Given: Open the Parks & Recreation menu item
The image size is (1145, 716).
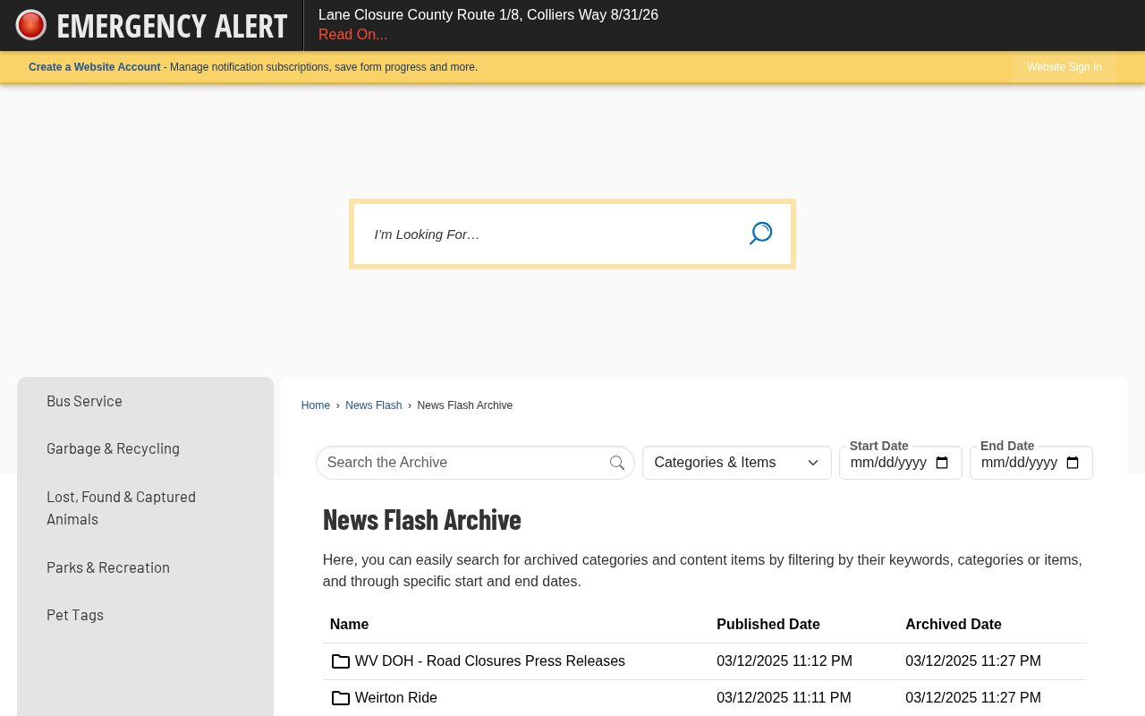Looking at the screenshot, I should (x=108, y=567).
